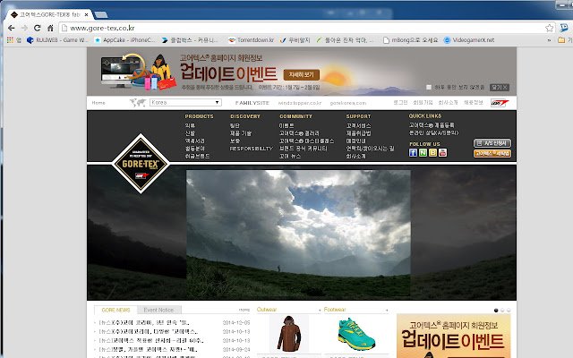
Task: Open the yellow B blog follow icon
Action: click(432, 153)
